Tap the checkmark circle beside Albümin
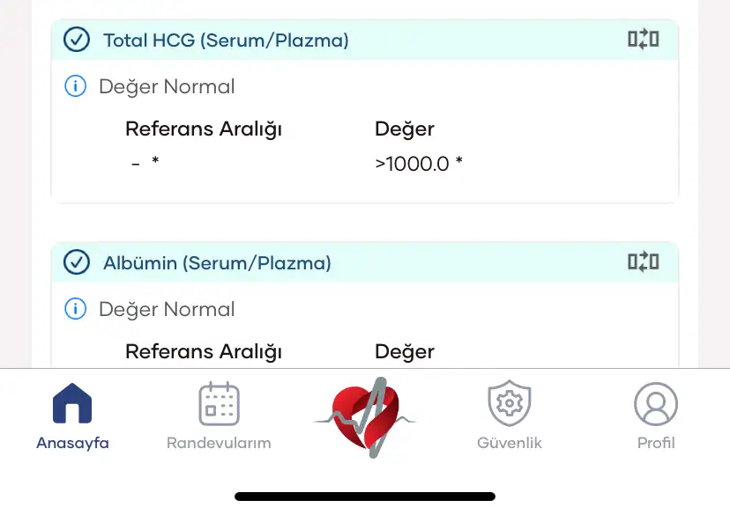The height and width of the screenshot is (515, 730). pos(77,262)
